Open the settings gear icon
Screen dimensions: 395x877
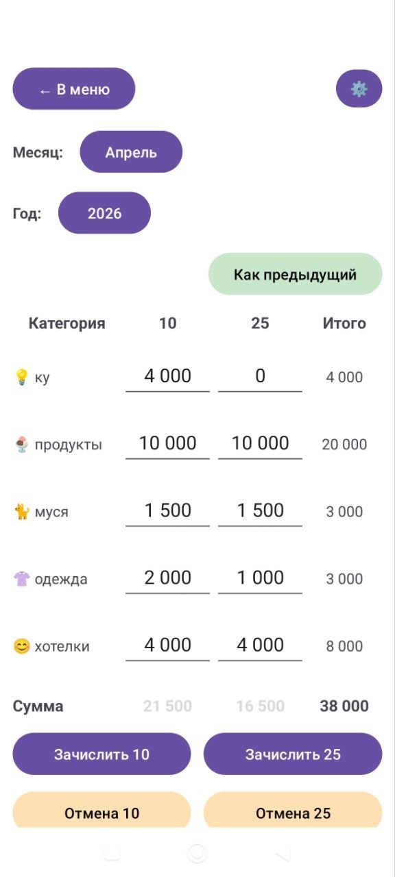tap(359, 88)
